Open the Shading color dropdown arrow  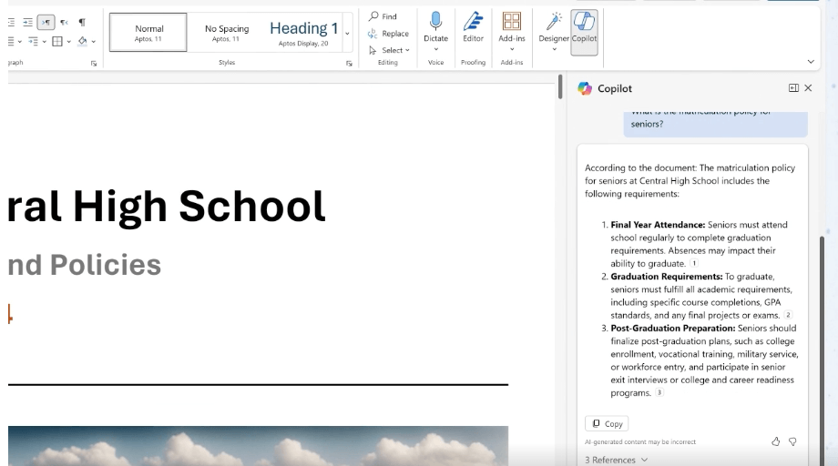click(93, 41)
